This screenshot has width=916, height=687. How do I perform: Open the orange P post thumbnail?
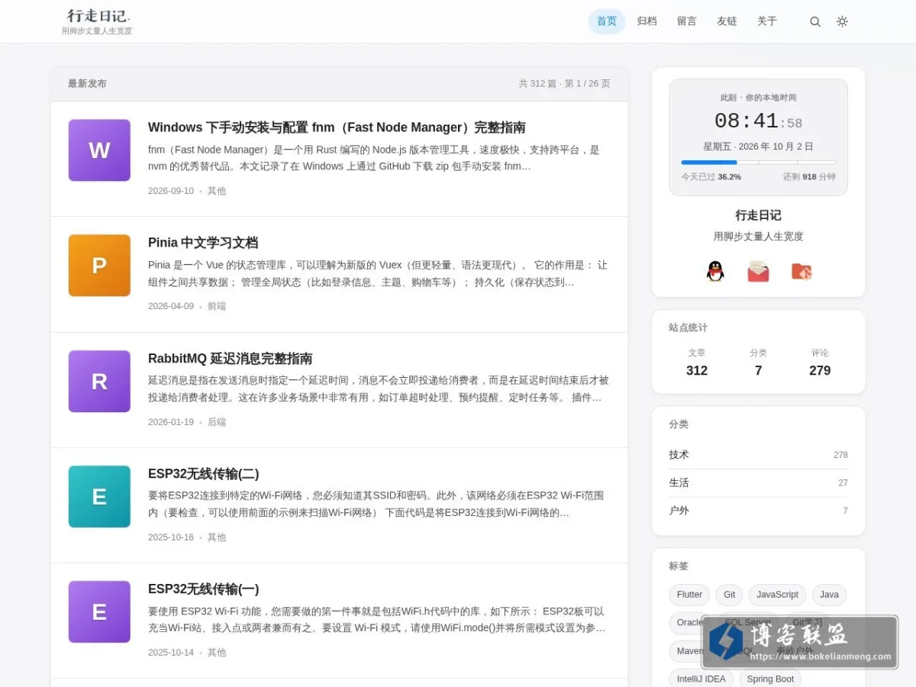pos(99,266)
